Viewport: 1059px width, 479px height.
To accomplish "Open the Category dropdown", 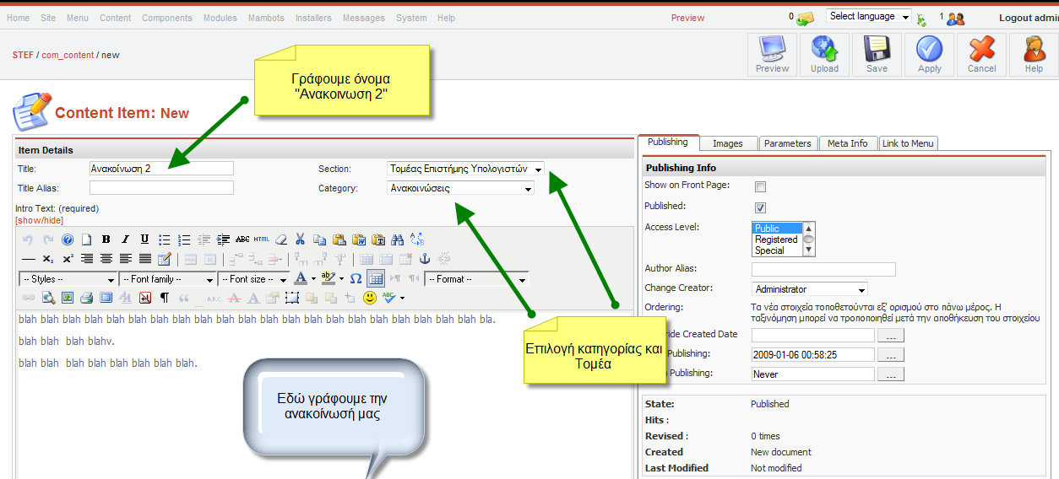I will (460, 188).
